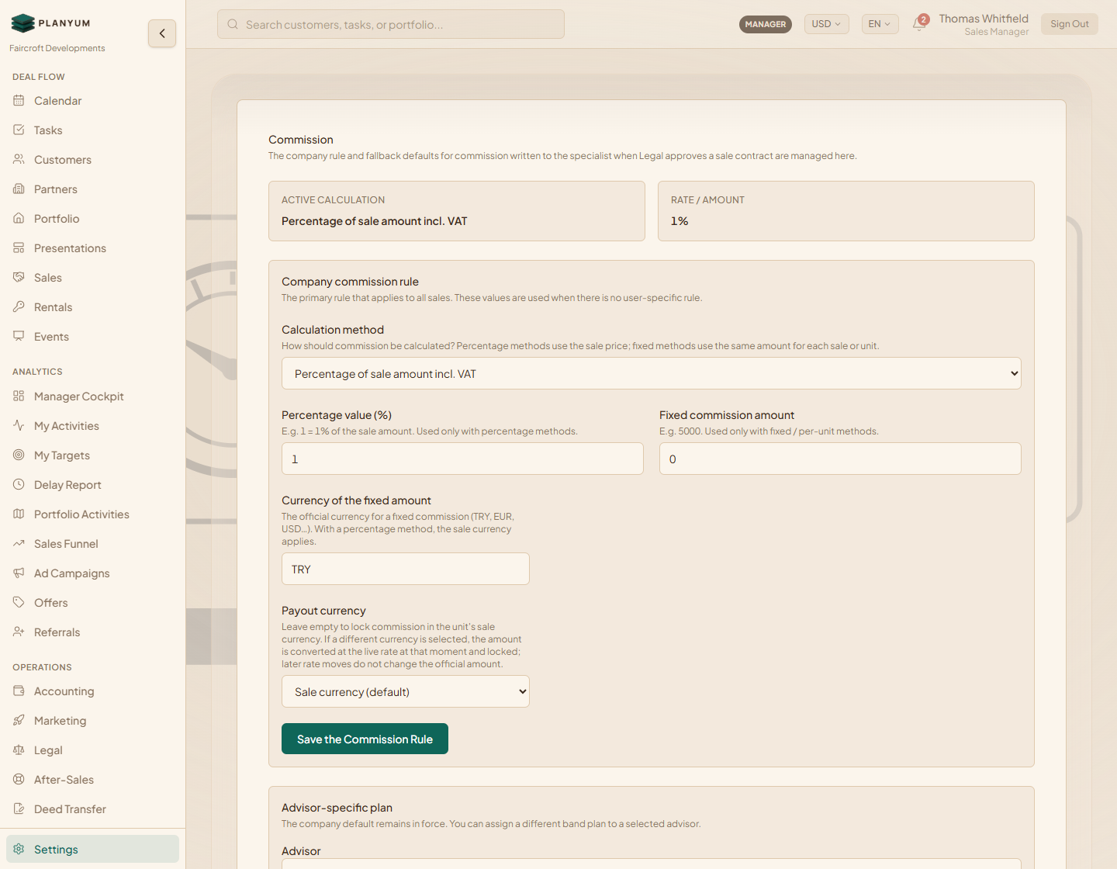Open the Accounting section
The width and height of the screenshot is (1117, 869).
click(92, 691)
